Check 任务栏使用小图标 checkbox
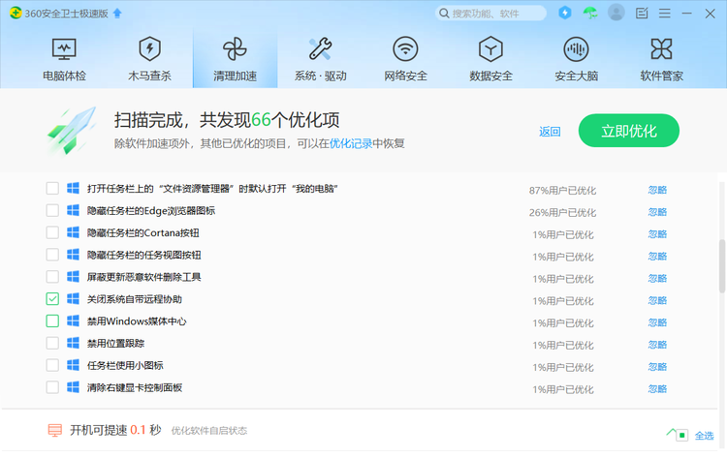 pos(52,365)
